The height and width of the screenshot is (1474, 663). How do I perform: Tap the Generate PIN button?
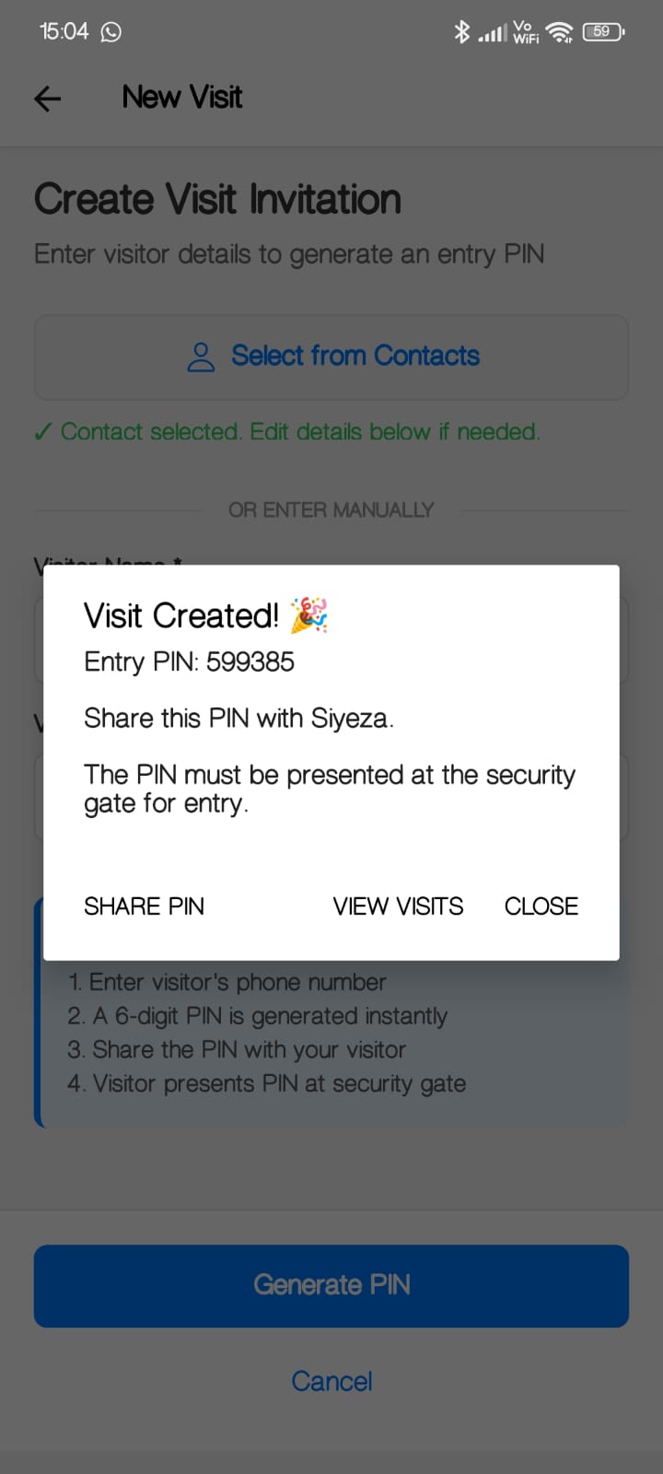coord(331,1285)
